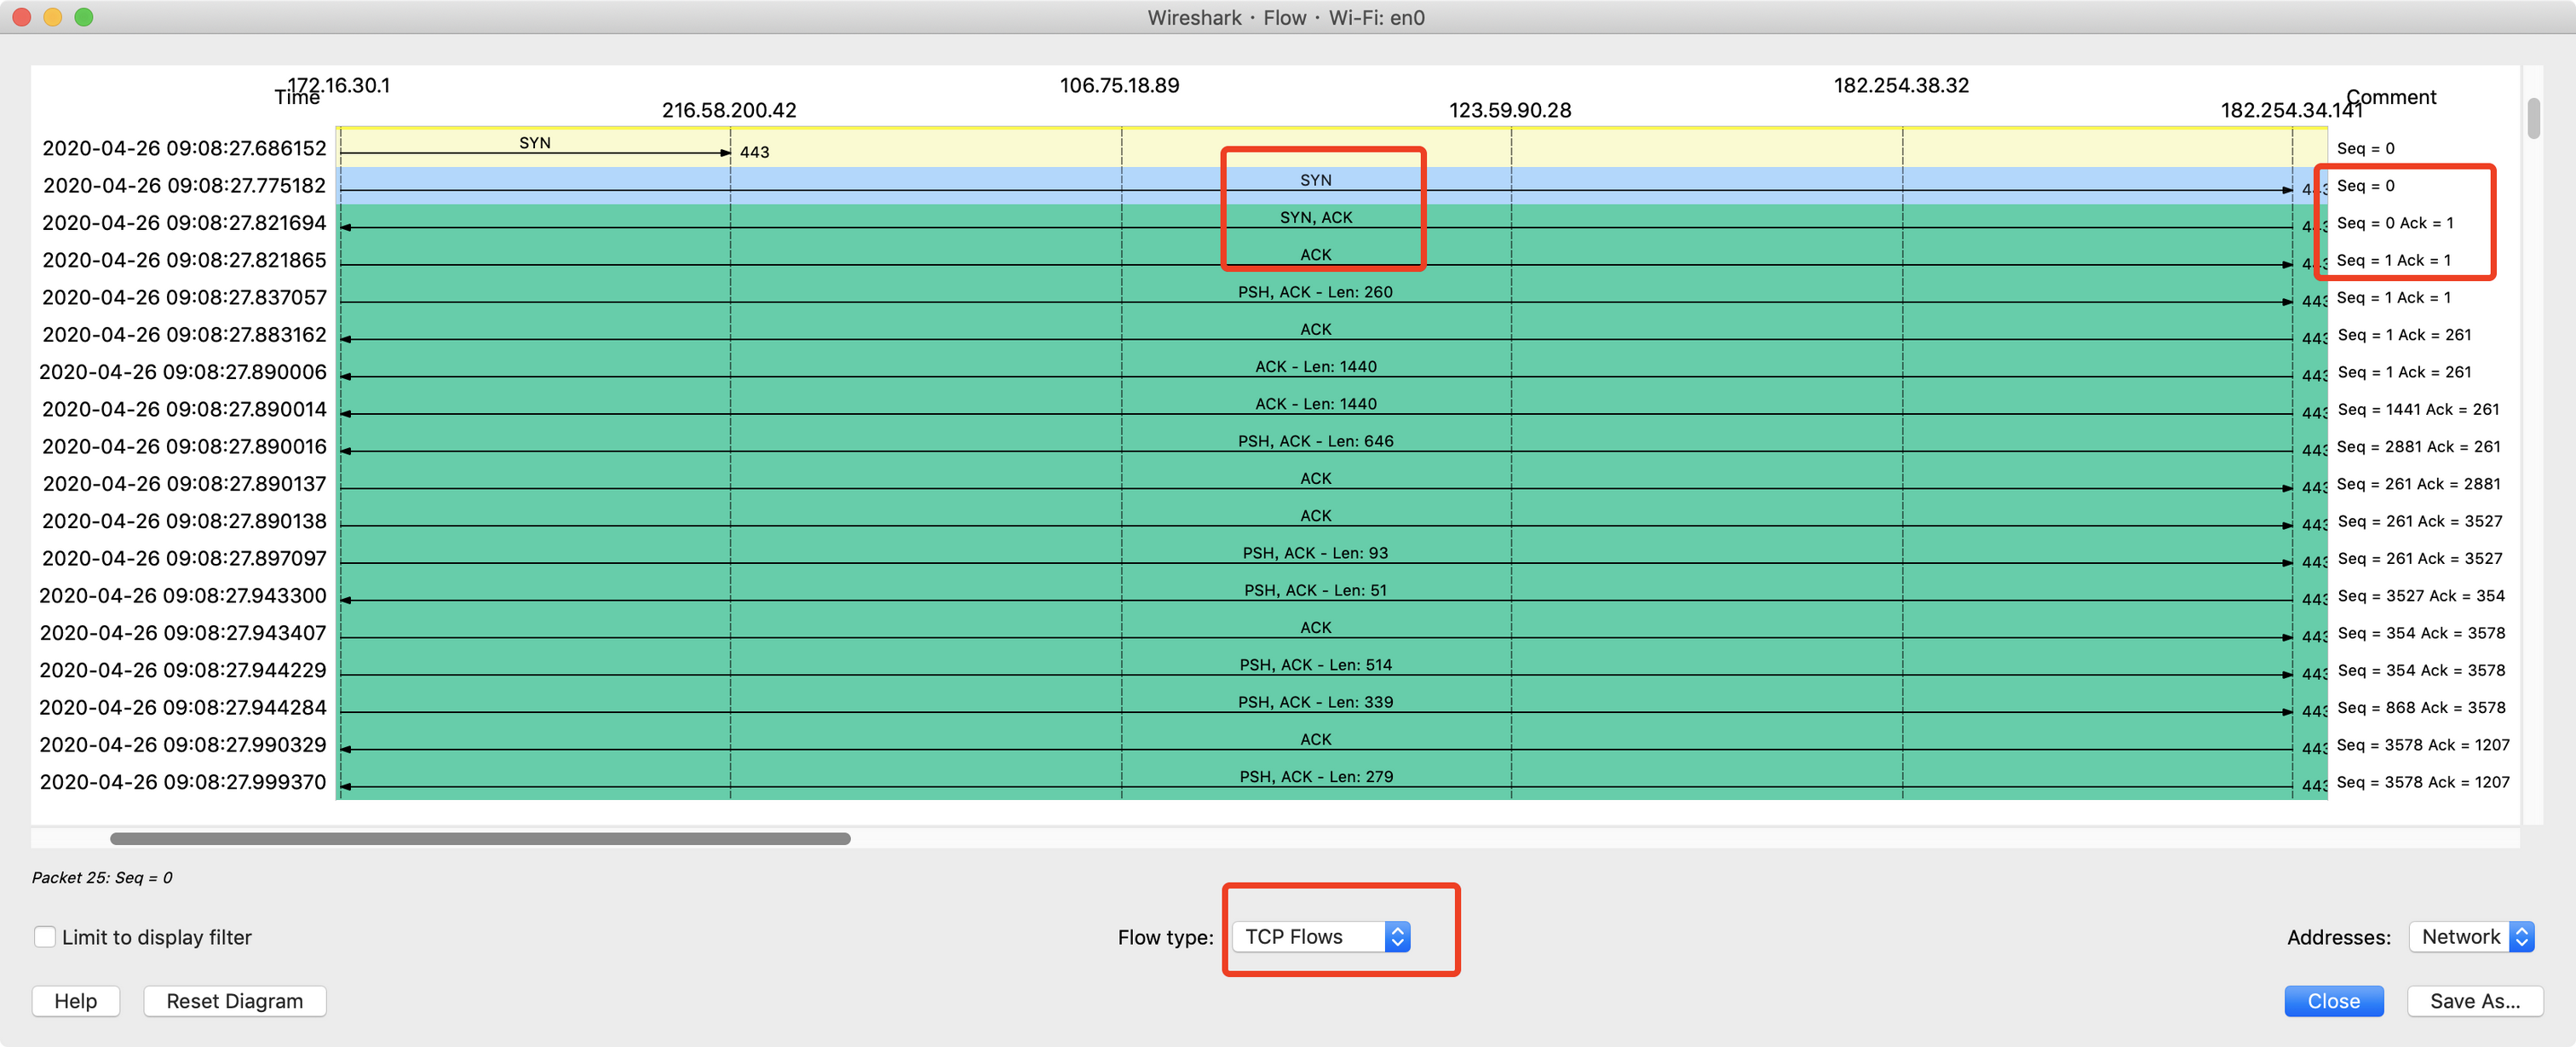2576x1047 pixels.
Task: Select the SYN, ACK flow row
Action: coord(1315,218)
